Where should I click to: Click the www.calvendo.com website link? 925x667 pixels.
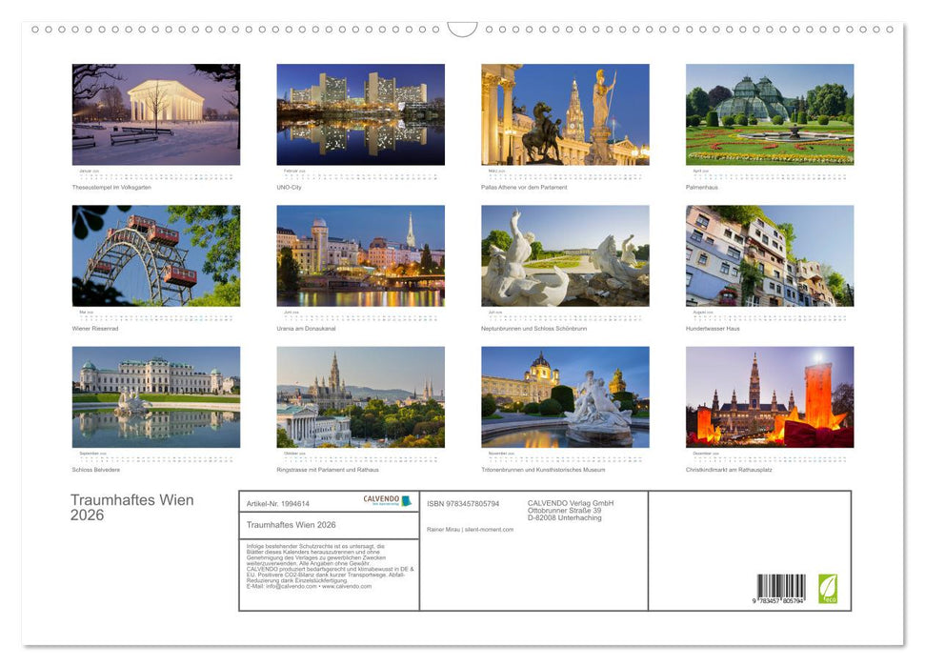(x=349, y=586)
